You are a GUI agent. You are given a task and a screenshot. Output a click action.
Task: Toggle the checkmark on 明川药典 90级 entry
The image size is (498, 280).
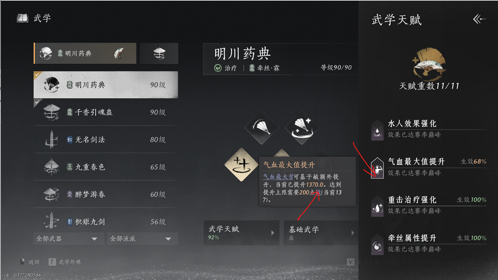(37, 74)
